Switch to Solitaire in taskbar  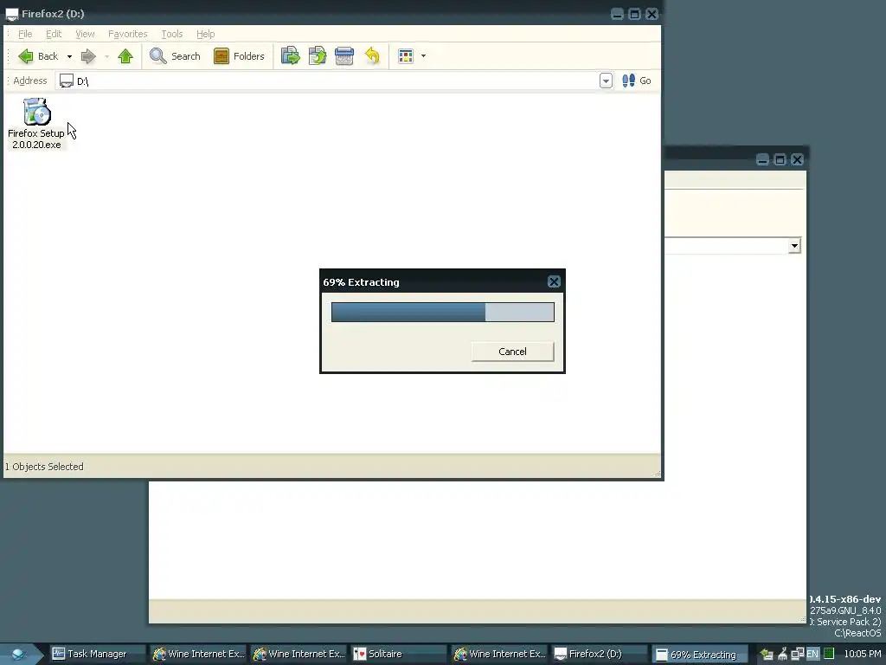(398, 654)
